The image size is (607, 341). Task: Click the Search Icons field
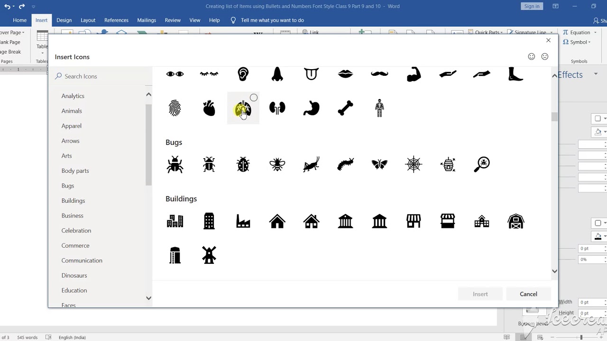click(101, 76)
